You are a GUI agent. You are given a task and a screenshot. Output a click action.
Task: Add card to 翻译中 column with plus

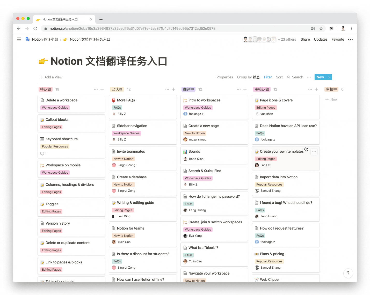coord(245,89)
